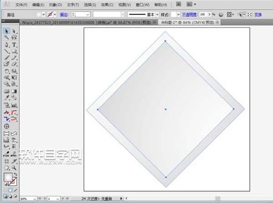Choose the Blob Brush tool

6,64
